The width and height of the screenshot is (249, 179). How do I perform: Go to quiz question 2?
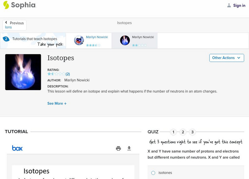pos(183,132)
